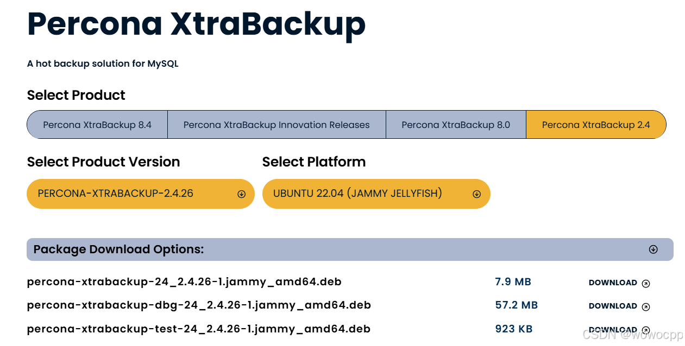Click the arrow icon in the version dropdown

242,194
